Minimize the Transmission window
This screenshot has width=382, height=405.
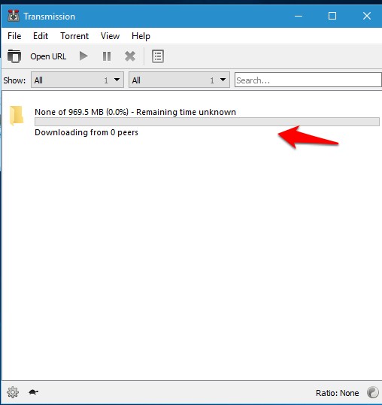pyautogui.click(x=299, y=16)
